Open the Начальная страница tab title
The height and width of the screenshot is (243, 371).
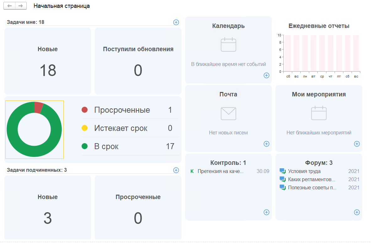pyautogui.click(x=62, y=6)
